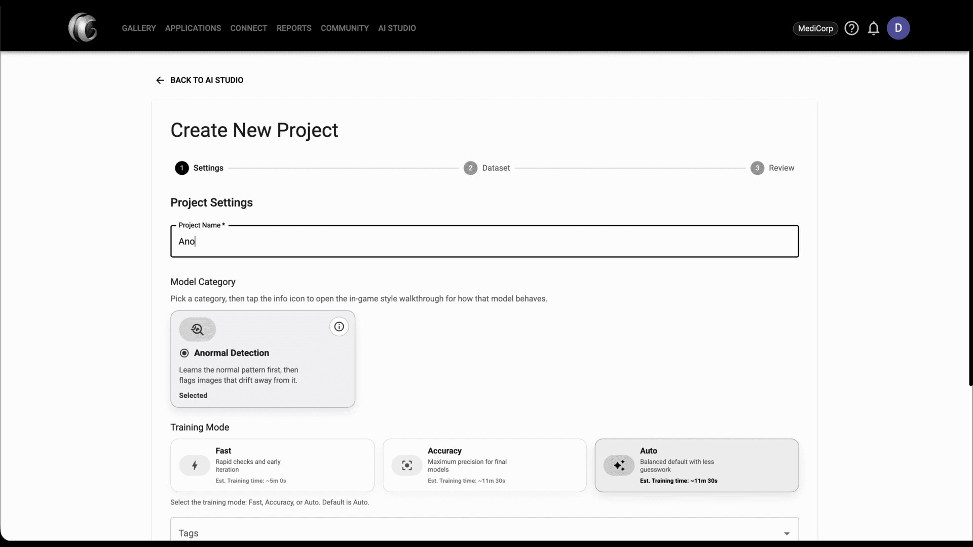Choose the Fast training mode
973x547 pixels.
[272, 465]
